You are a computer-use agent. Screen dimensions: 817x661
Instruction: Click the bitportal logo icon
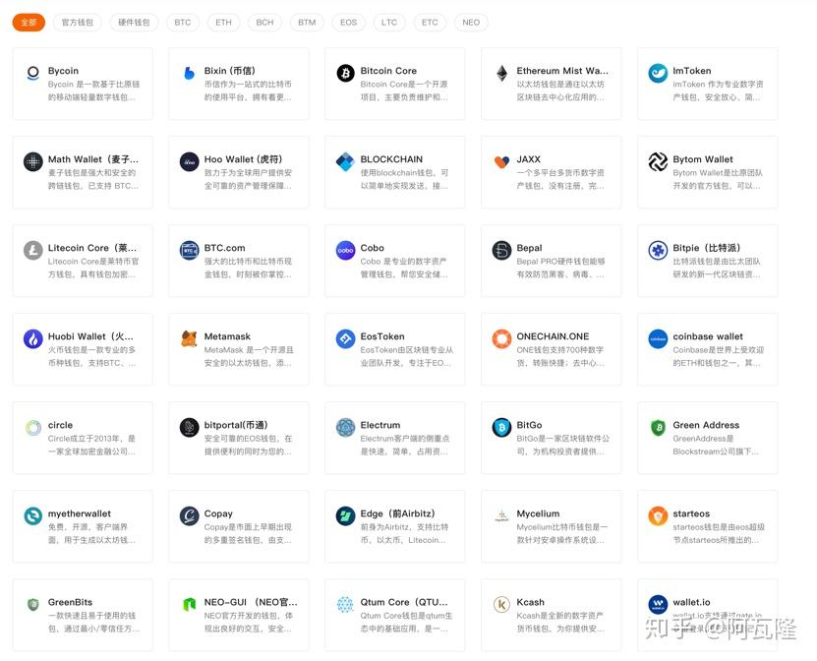pyautogui.click(x=189, y=428)
